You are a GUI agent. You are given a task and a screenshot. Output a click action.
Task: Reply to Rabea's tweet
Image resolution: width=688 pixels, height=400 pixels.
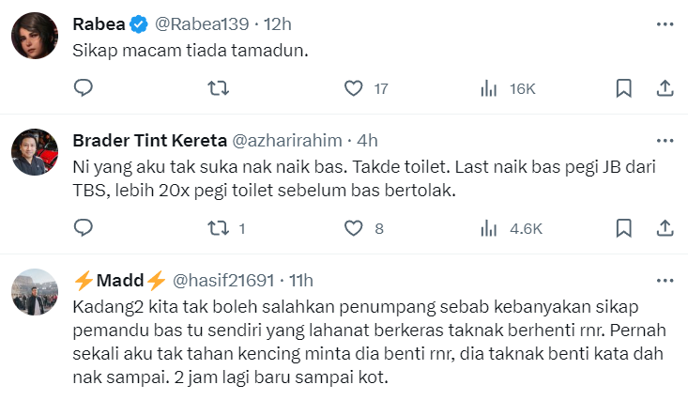pyautogui.click(x=84, y=88)
